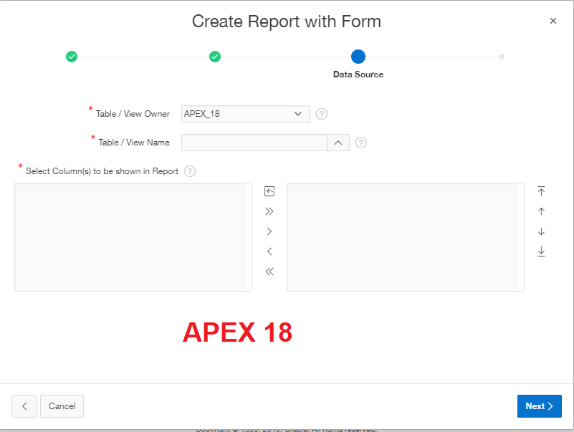Open help for Table / View Name

point(361,143)
